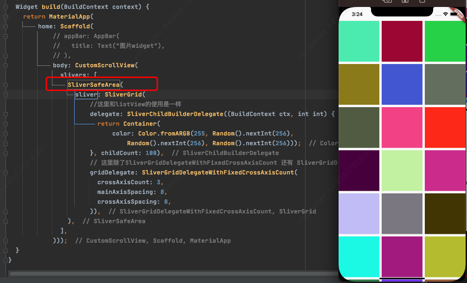
Task: Click 'CustomScrollView' on the body line
Action: (x=105, y=65)
